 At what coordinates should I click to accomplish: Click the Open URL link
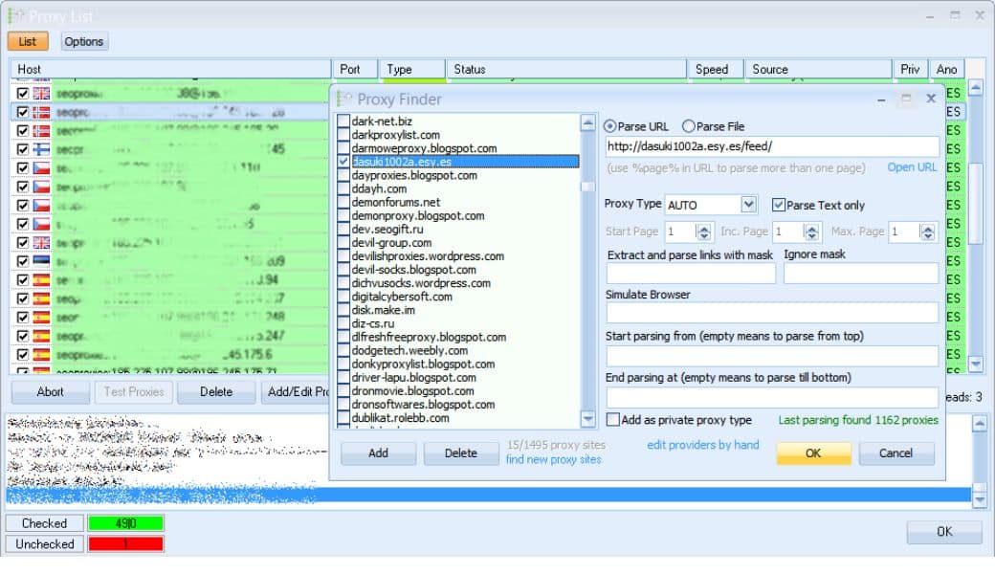click(x=912, y=166)
